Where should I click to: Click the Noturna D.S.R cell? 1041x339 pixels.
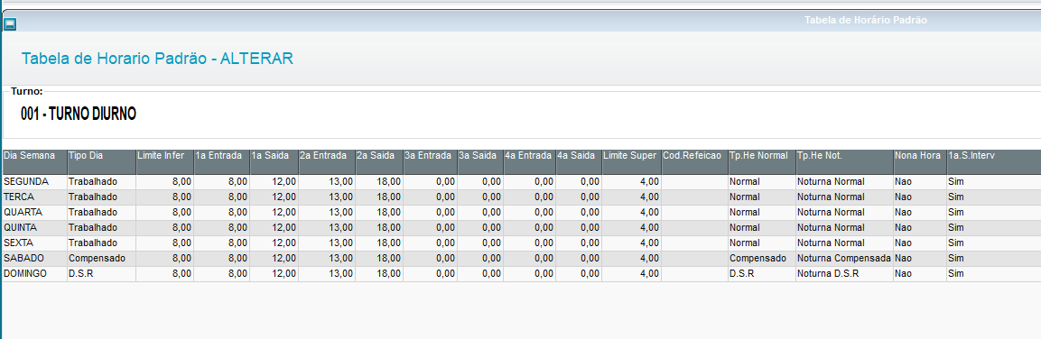(x=844, y=273)
